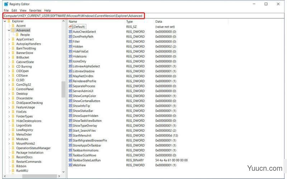The image size is (287, 179).
Task: Click the DWORD icon next to SeparateProcess
Action: pos(70,86)
